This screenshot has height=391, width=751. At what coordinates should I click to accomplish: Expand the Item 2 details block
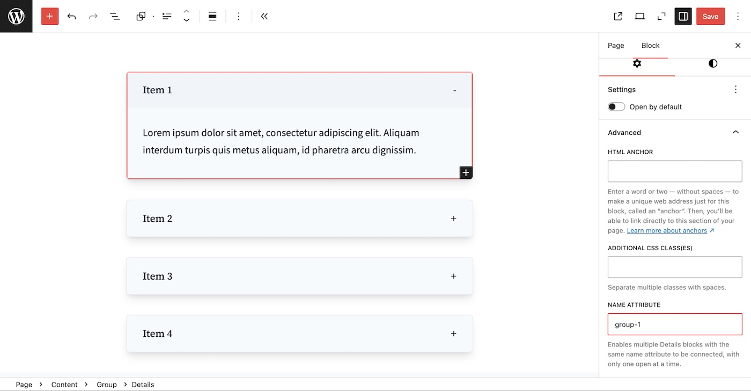(453, 219)
